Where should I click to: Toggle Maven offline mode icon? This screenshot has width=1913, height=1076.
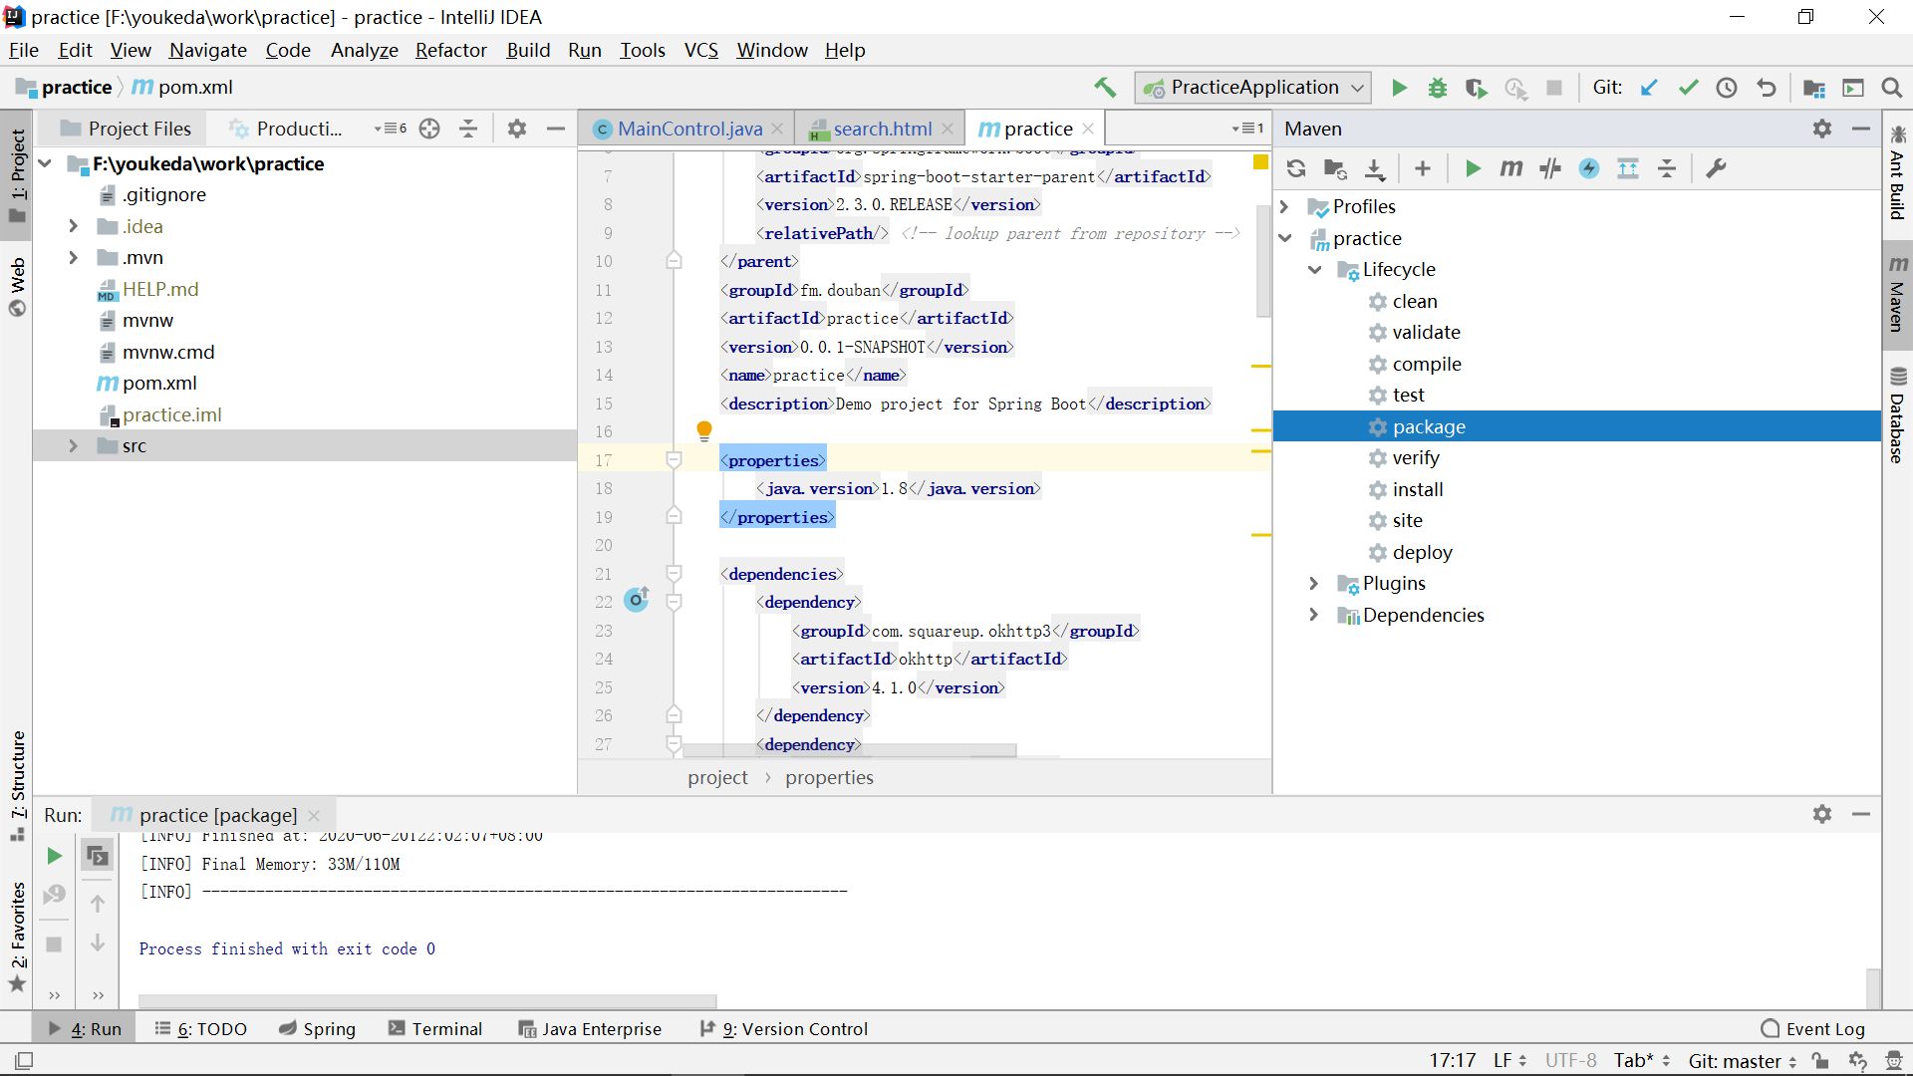click(1549, 168)
